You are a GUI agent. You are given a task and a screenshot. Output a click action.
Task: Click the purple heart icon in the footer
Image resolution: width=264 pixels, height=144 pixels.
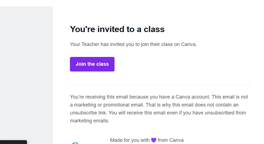(x=154, y=140)
